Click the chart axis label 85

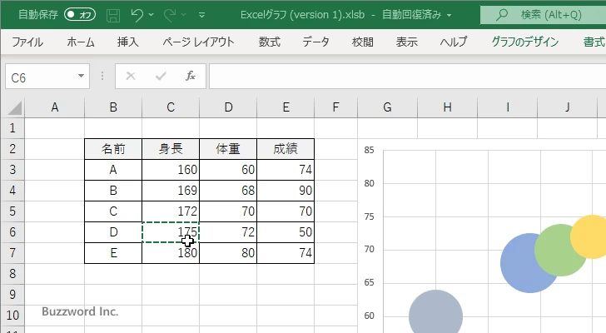pos(369,150)
